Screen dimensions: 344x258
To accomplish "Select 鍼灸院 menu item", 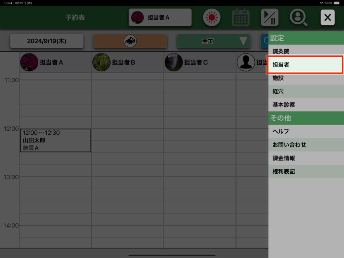I will (305, 51).
